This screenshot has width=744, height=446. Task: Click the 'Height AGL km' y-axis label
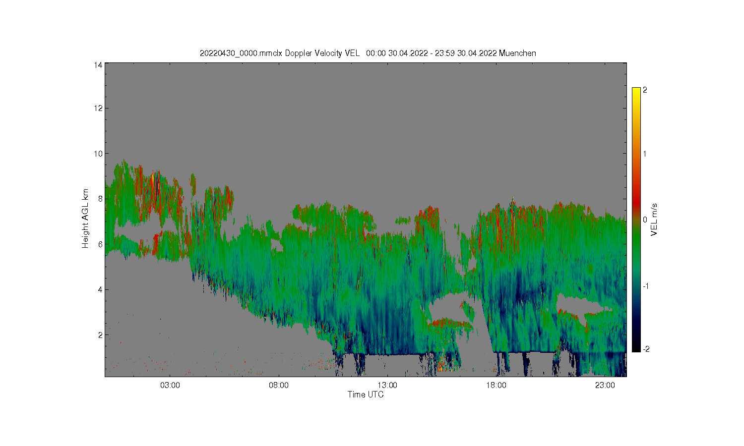tap(85, 219)
